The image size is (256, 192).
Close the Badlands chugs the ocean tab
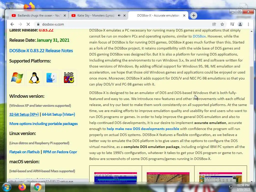coord(65,15)
